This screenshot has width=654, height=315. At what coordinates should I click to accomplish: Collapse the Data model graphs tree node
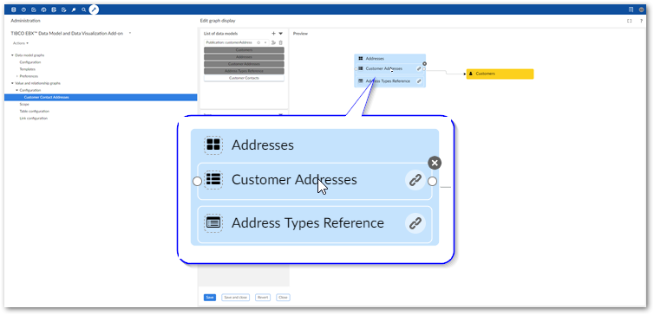coord(12,55)
